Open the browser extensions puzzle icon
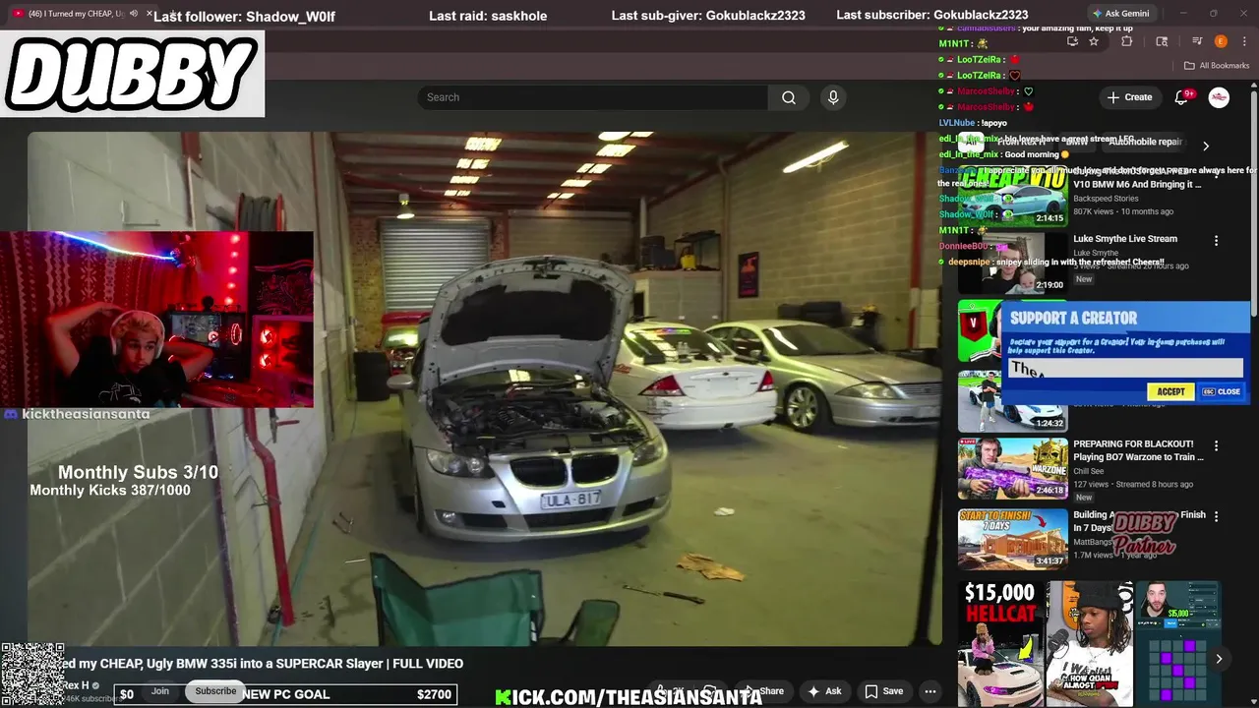Image resolution: width=1259 pixels, height=708 pixels. (x=1127, y=41)
